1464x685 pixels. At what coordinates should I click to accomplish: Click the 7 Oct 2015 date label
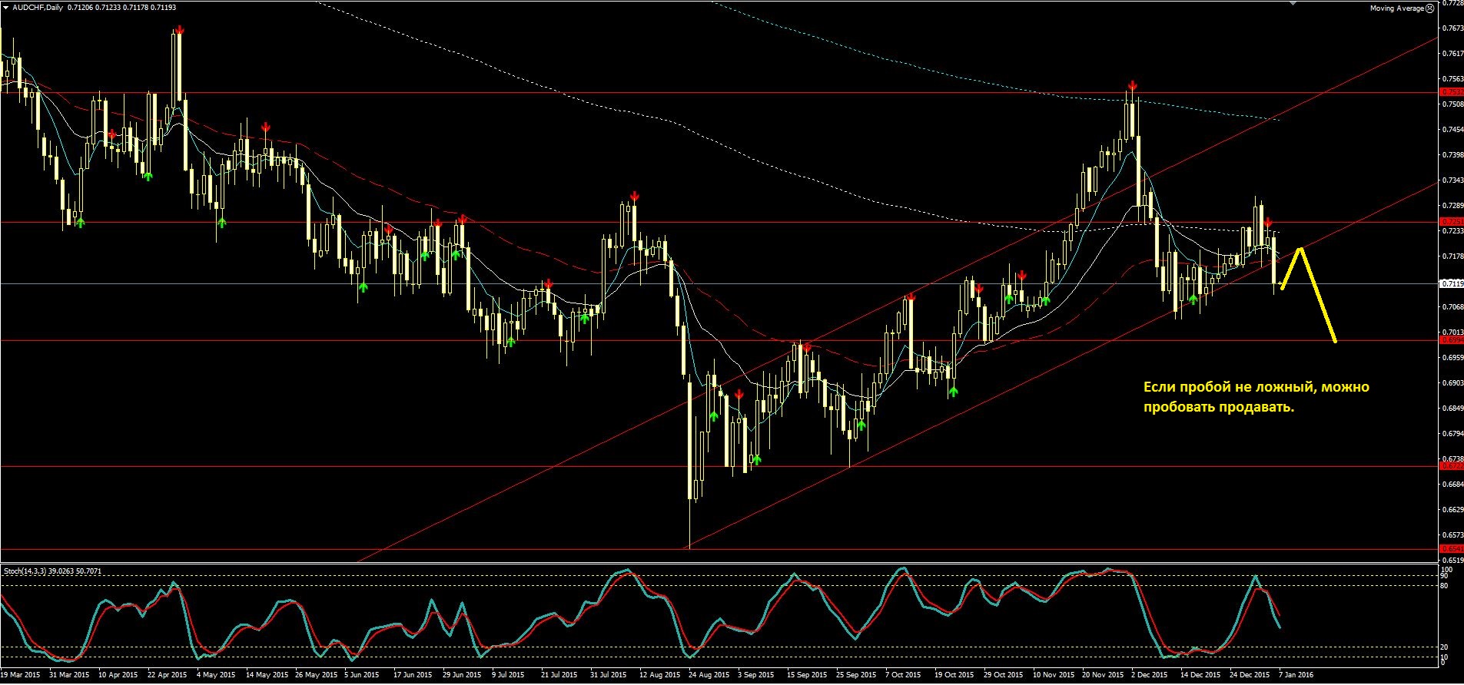point(903,675)
